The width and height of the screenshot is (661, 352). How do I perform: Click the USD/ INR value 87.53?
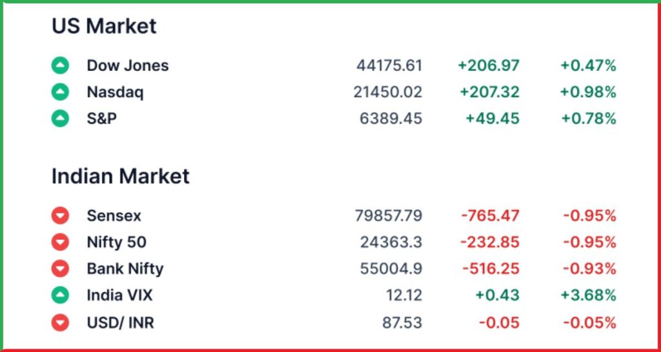pos(402,323)
